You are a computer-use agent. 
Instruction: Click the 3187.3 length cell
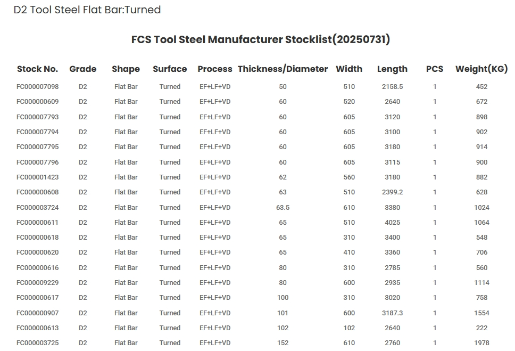coord(392,313)
